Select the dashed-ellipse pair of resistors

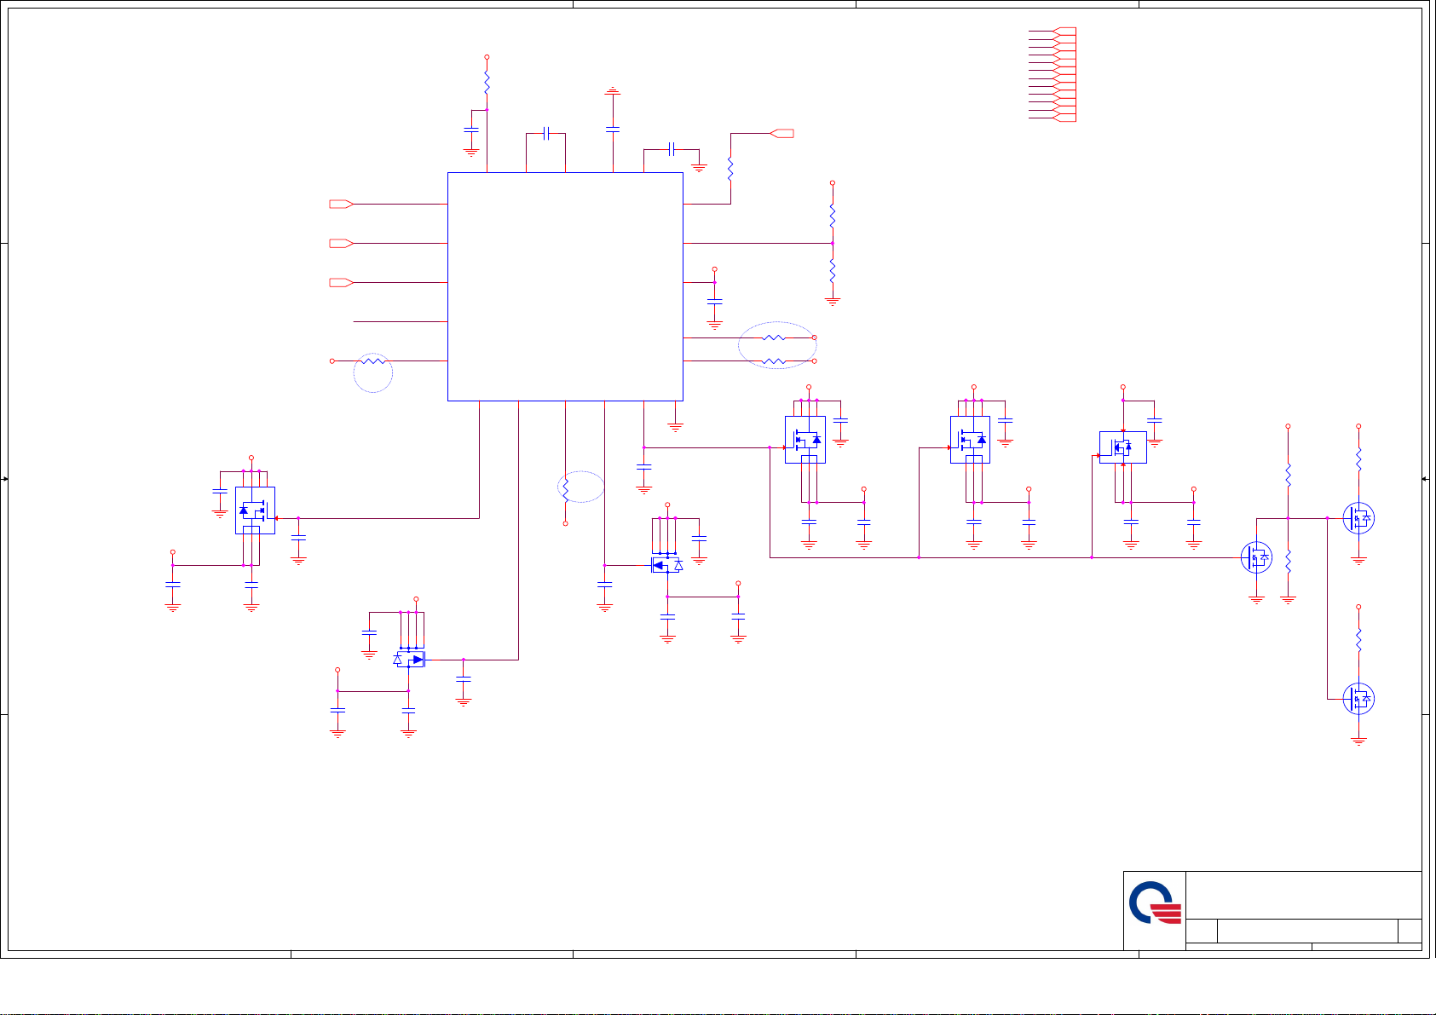(777, 345)
